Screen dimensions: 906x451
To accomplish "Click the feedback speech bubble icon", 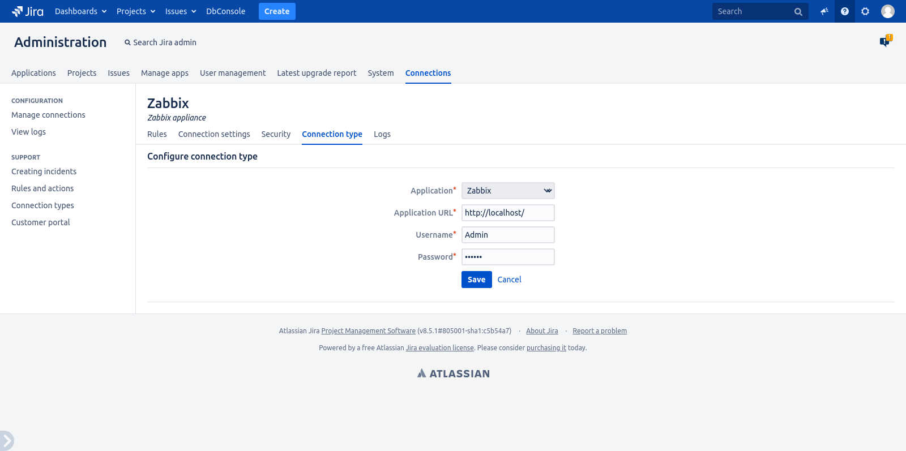I will click(885, 41).
